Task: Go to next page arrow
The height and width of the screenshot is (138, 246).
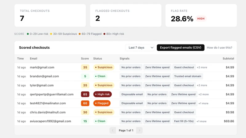Action: 139,130
